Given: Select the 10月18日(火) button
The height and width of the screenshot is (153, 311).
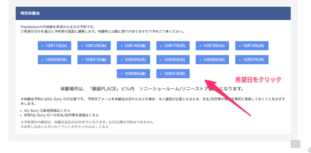Looking at the screenshot, I should click(x=212, y=46).
